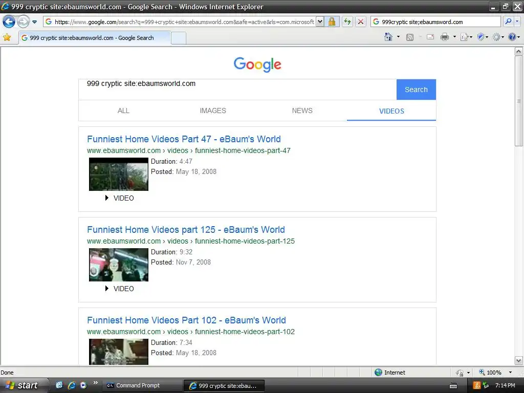Open the search provider options dropdown
The width and height of the screenshot is (524, 393).
click(517, 21)
